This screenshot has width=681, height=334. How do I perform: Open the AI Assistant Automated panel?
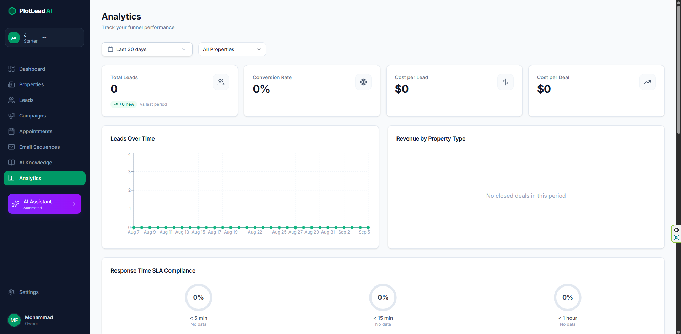[44, 204]
